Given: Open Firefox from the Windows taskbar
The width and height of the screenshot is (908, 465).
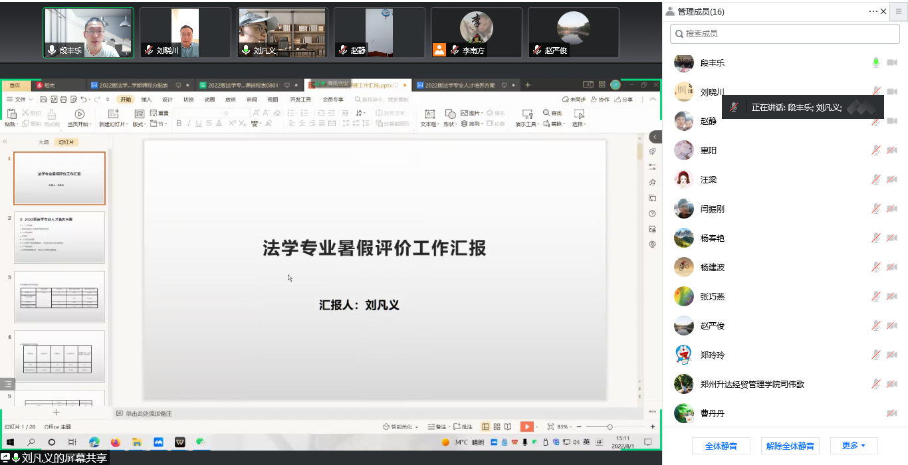Looking at the screenshot, I should tap(115, 442).
